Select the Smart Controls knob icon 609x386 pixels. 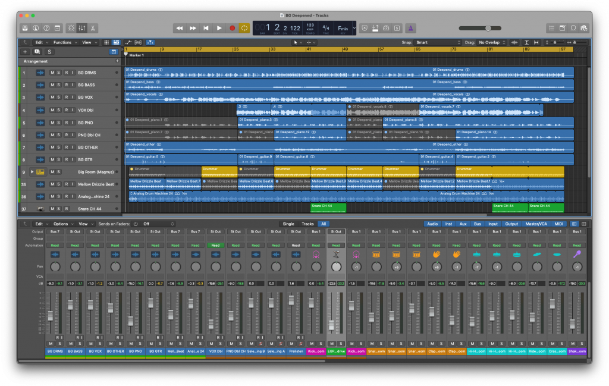click(71, 28)
